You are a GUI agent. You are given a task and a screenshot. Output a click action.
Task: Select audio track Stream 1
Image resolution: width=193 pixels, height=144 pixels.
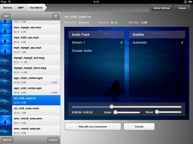click(96, 43)
